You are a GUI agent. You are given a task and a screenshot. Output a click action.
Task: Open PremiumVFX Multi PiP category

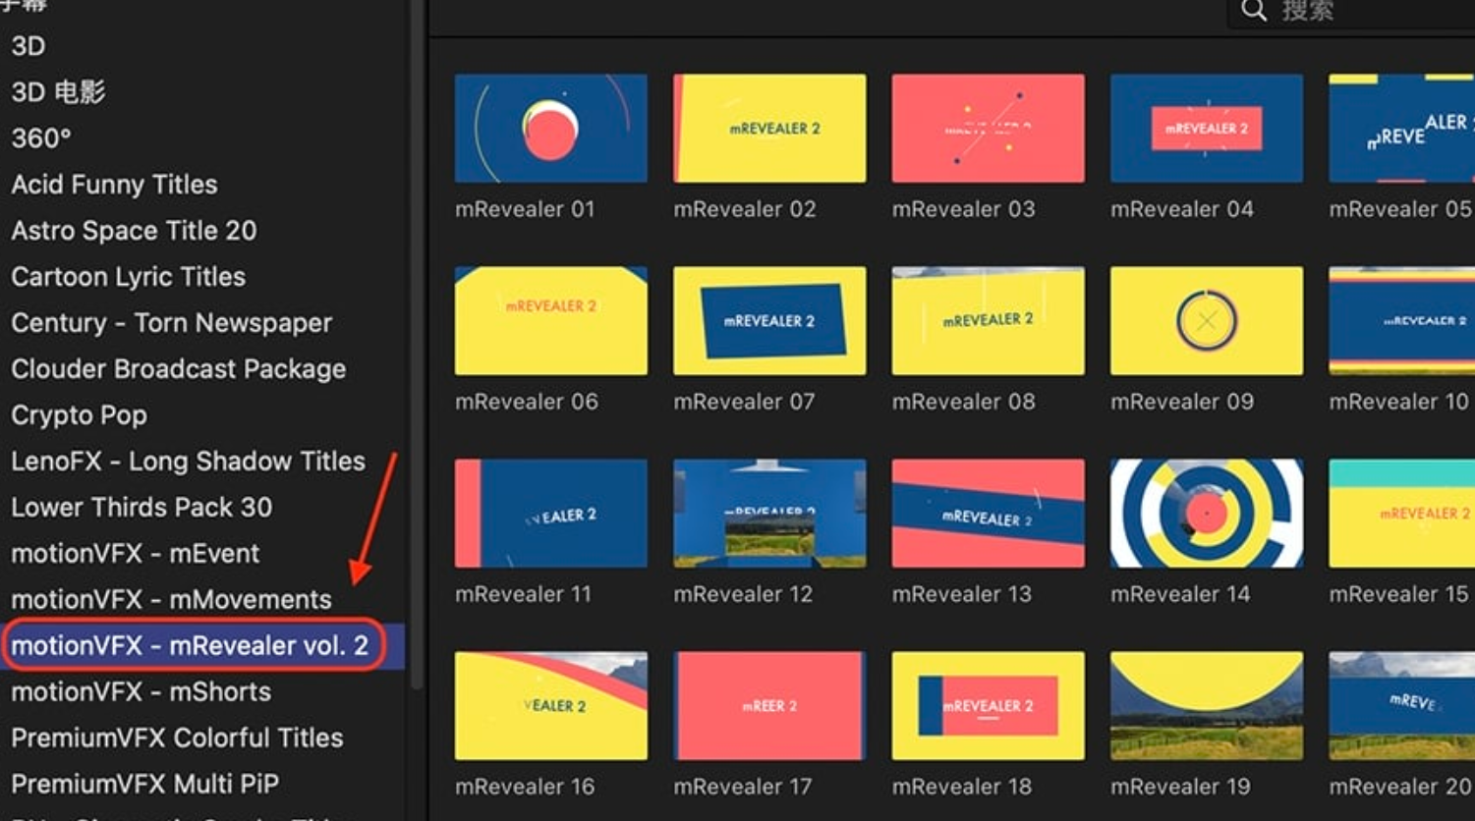coord(144,785)
